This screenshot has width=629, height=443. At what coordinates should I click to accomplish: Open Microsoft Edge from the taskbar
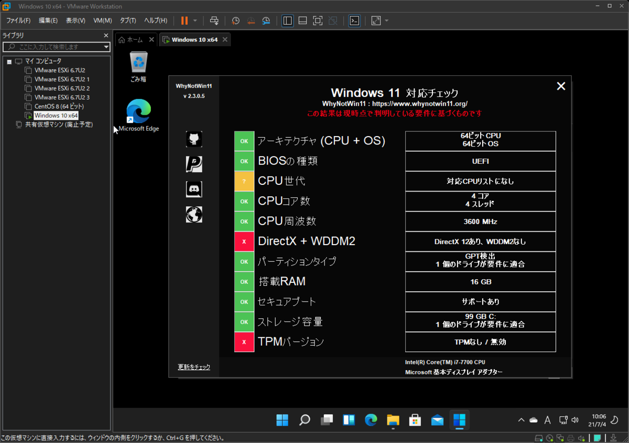tap(371, 419)
